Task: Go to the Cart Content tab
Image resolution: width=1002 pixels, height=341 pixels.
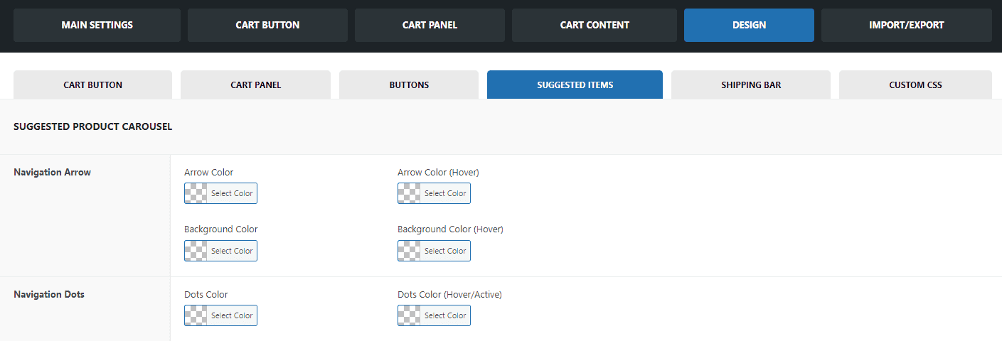Action: (x=595, y=25)
